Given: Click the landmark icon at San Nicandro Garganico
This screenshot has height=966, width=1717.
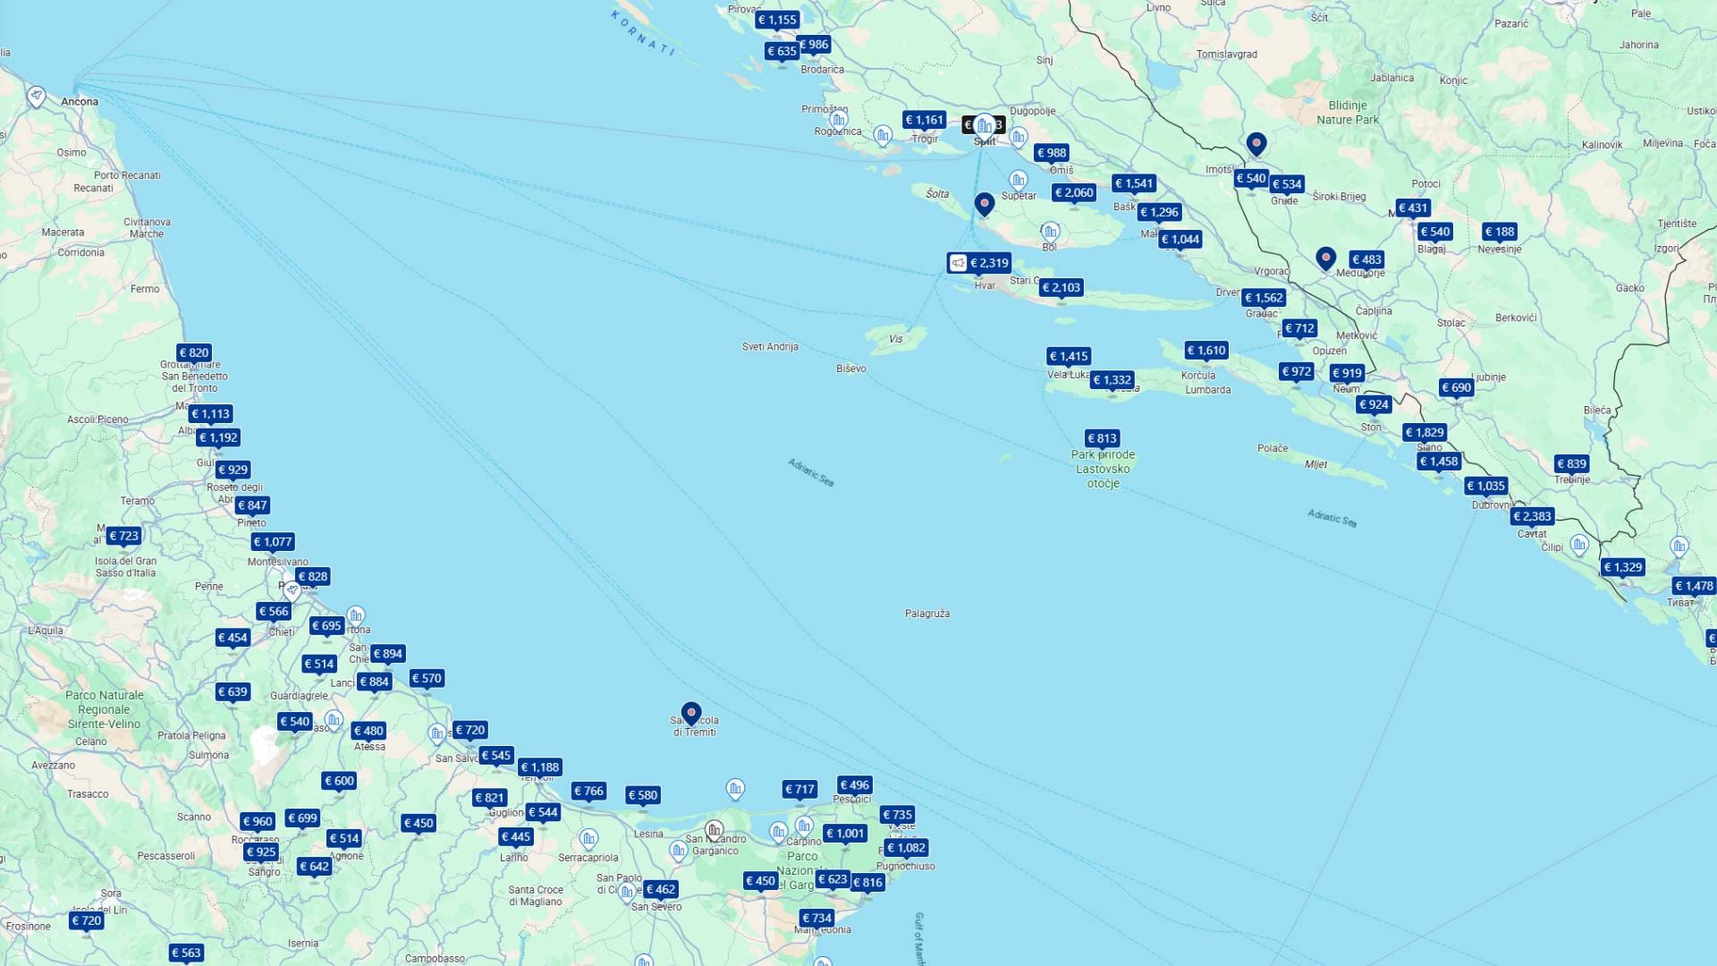Looking at the screenshot, I should pos(714,829).
